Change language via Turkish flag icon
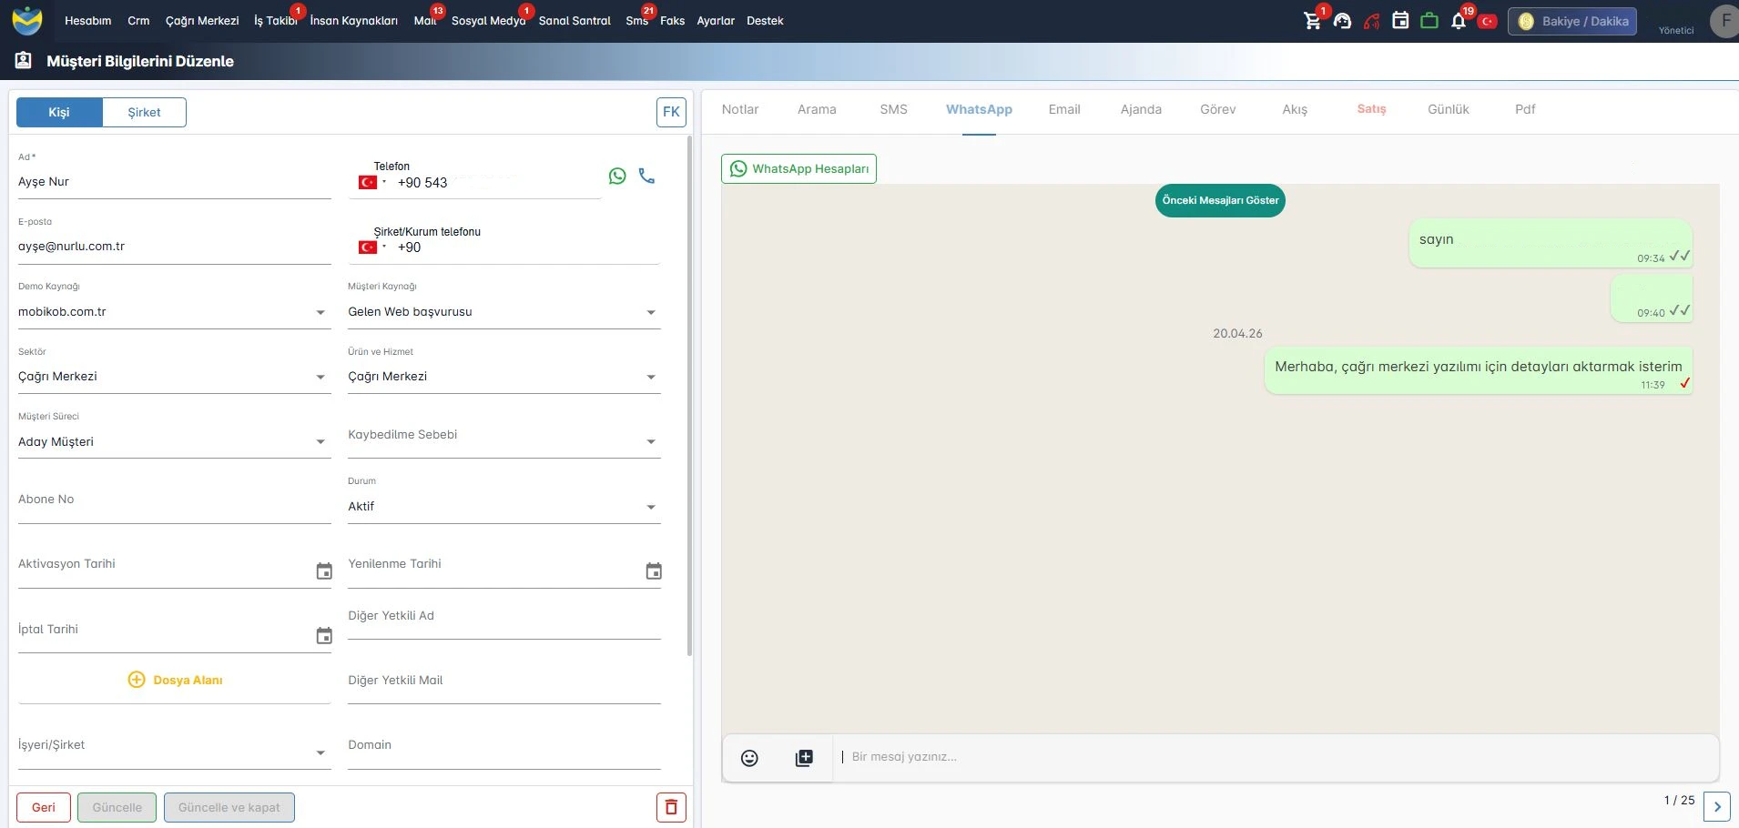1739x828 pixels. [1488, 21]
